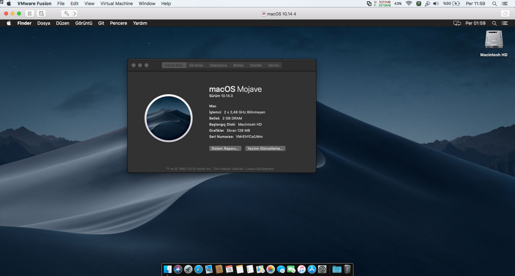This screenshot has height=276, width=515.
Task: Open App Store from the dock
Action: coord(312,269)
